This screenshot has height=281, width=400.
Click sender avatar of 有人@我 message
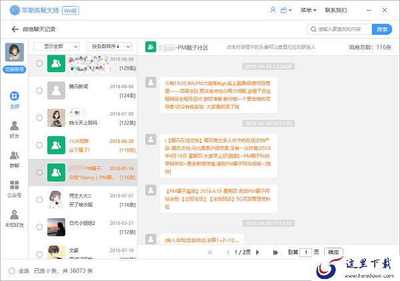coord(151,239)
